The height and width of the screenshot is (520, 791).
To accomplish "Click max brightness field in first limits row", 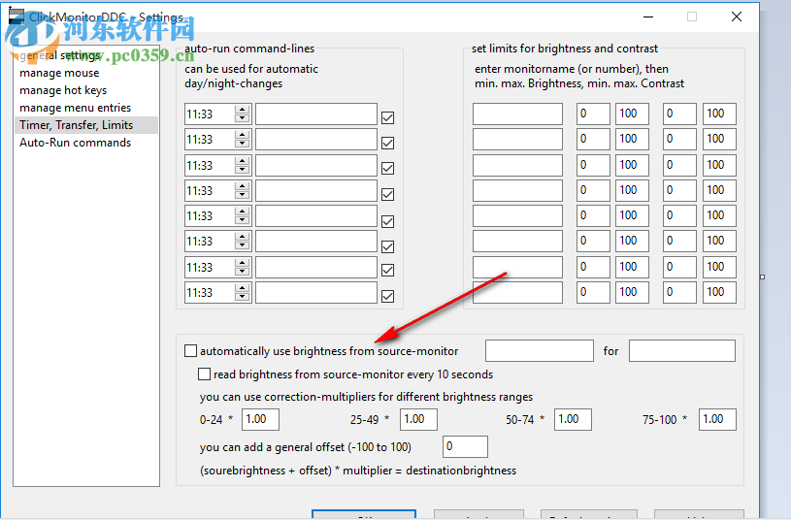I will 632,114.
